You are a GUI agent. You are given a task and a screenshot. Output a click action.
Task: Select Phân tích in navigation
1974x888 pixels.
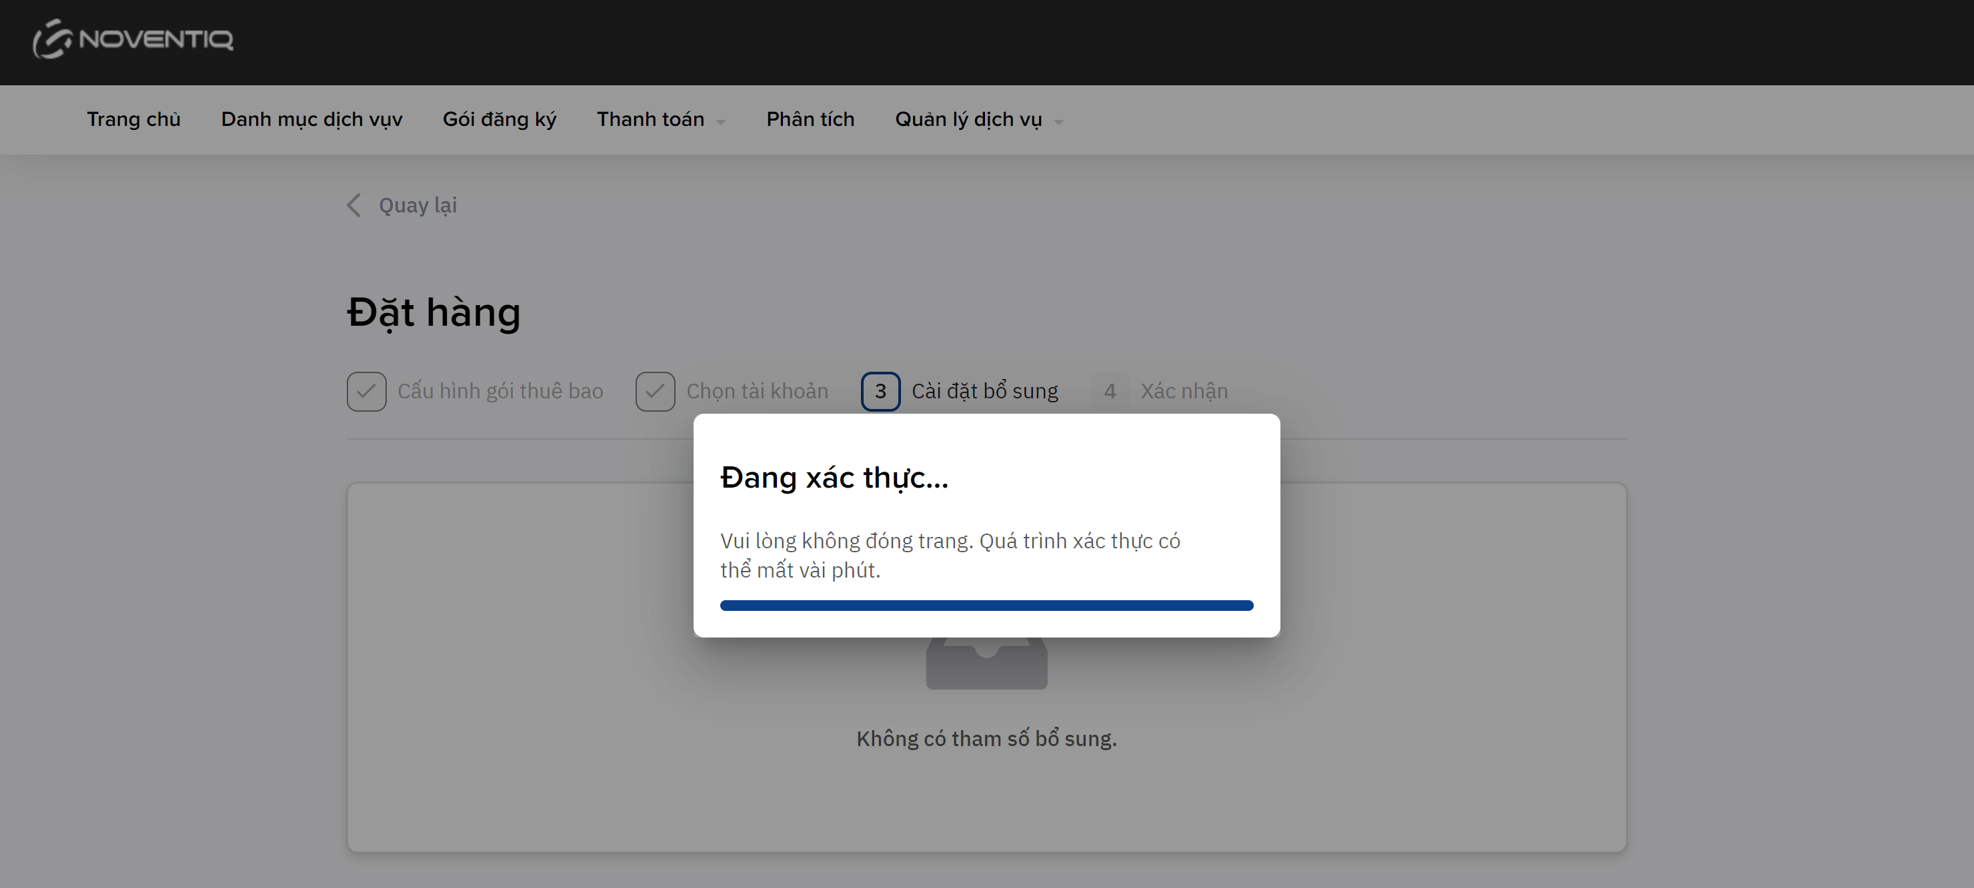pos(810,119)
